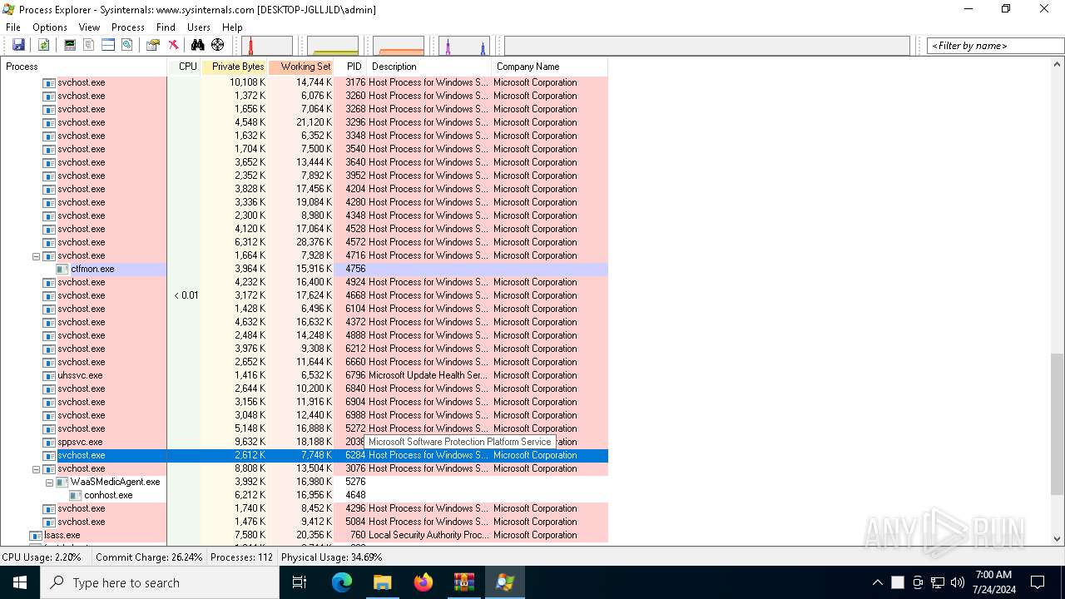Open System Information toolbar icon
This screenshot has height=599, width=1065.
tap(70, 45)
